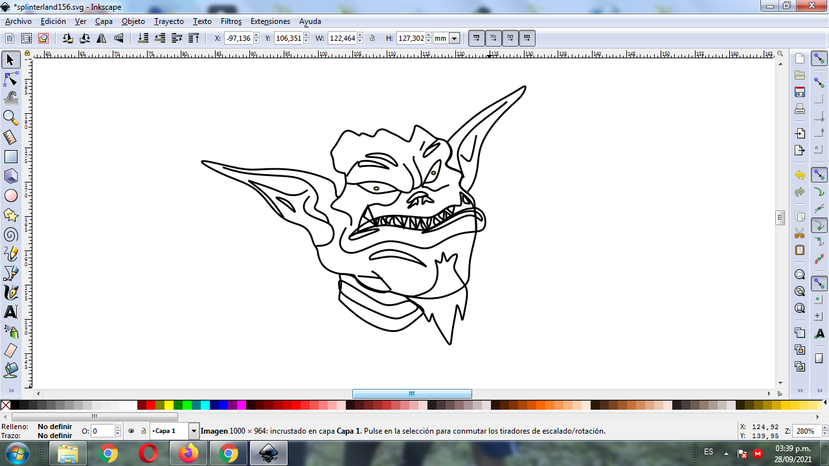Open the Extensiones menu

[270, 21]
